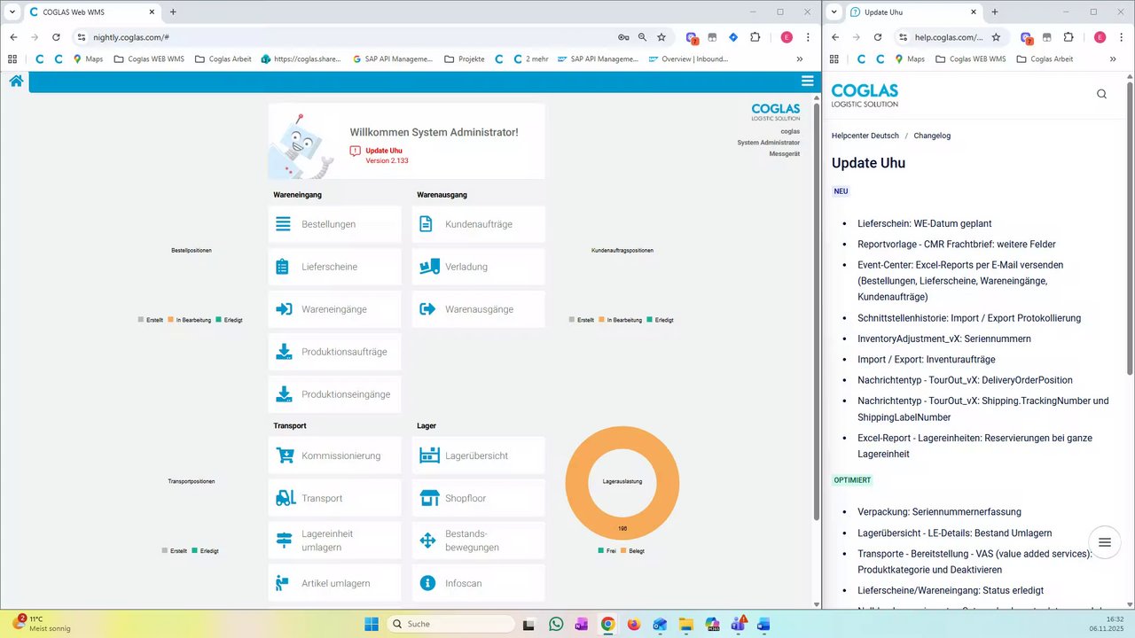The width and height of the screenshot is (1135, 638).
Task: Toggle the Erstellt legend of Bestellpositionen chart
Action: click(150, 320)
